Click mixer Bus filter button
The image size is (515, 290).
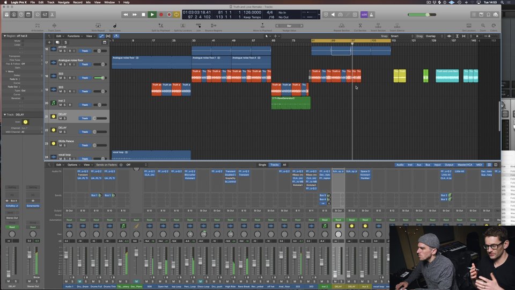(x=428, y=165)
